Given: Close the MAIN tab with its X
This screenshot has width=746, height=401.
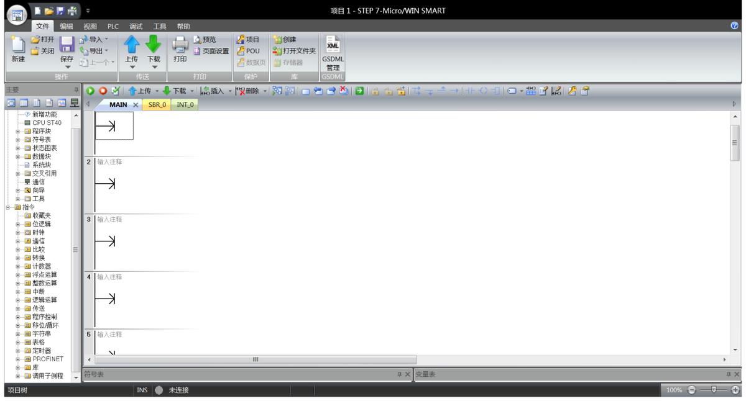Looking at the screenshot, I should click(136, 105).
